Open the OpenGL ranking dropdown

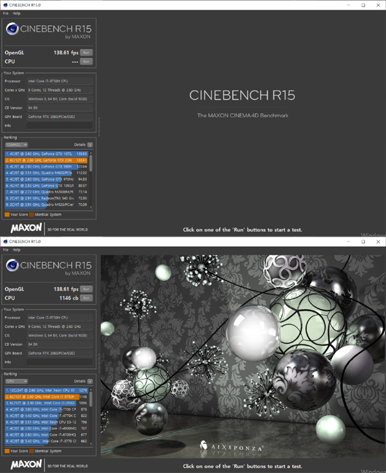point(16,145)
